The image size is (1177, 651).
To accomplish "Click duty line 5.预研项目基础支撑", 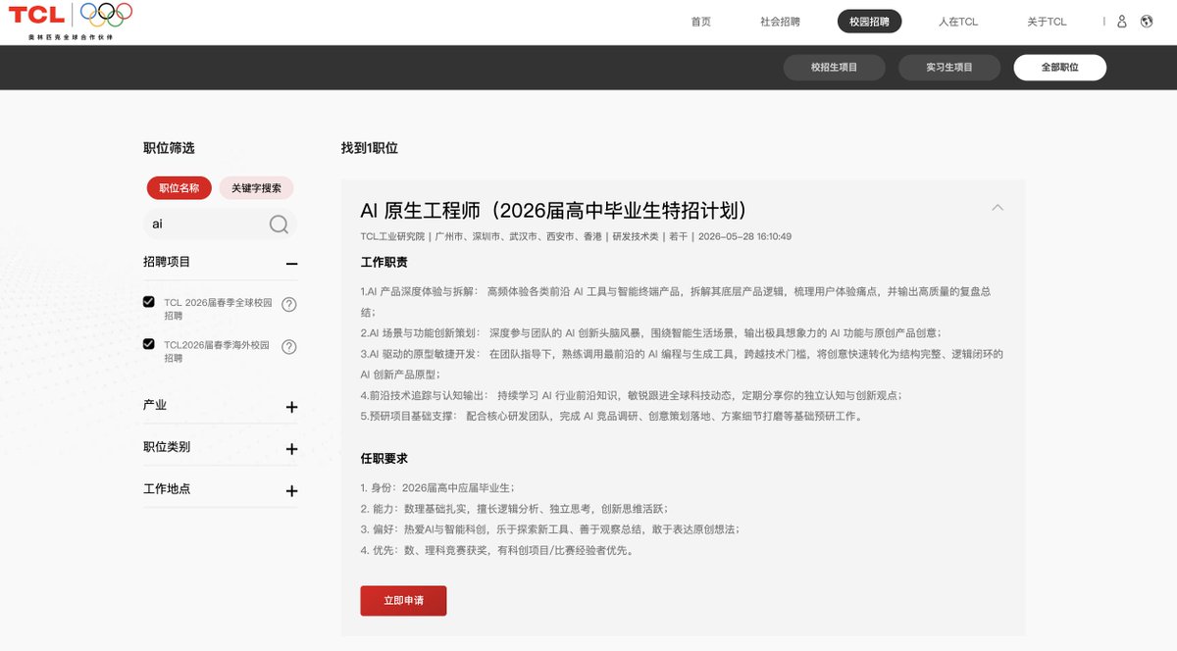I will pyautogui.click(x=612, y=417).
